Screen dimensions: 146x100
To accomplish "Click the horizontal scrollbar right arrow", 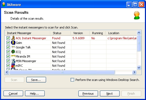I will click(x=134, y=72).
